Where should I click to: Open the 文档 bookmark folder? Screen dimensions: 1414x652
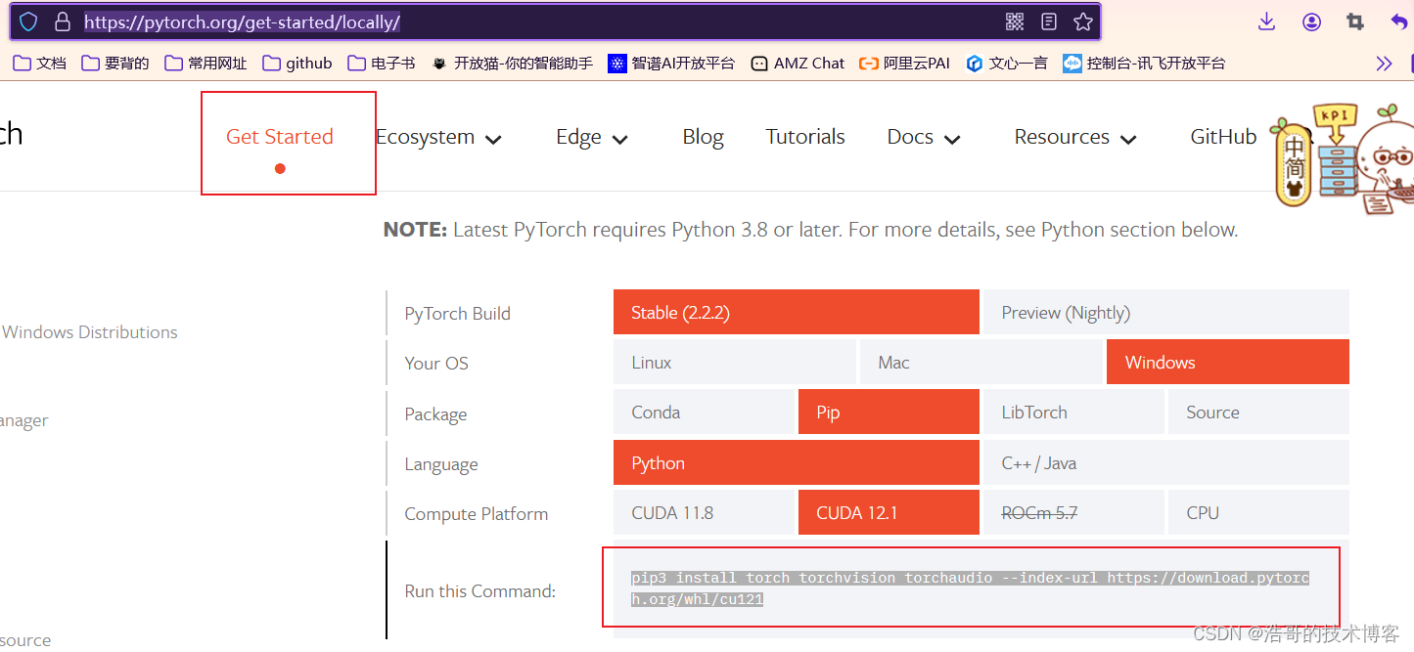click(x=39, y=64)
